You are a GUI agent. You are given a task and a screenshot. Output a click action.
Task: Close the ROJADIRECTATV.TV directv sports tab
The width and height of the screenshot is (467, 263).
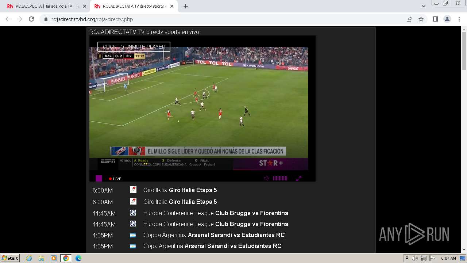172,6
